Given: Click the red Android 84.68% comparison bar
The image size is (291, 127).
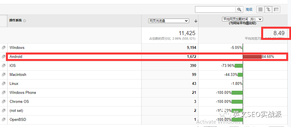Looking at the screenshot, I should (x=252, y=57).
